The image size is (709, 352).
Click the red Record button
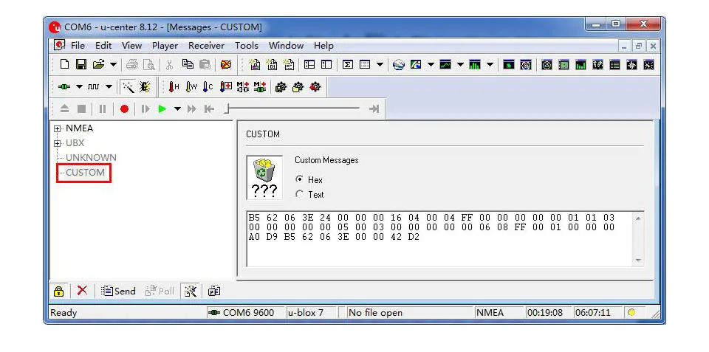pos(124,109)
